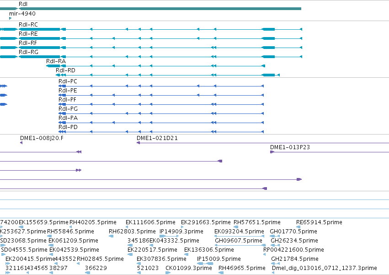Select the DME1-008J20.F clone label
389x275 pixels.
pos(42,138)
